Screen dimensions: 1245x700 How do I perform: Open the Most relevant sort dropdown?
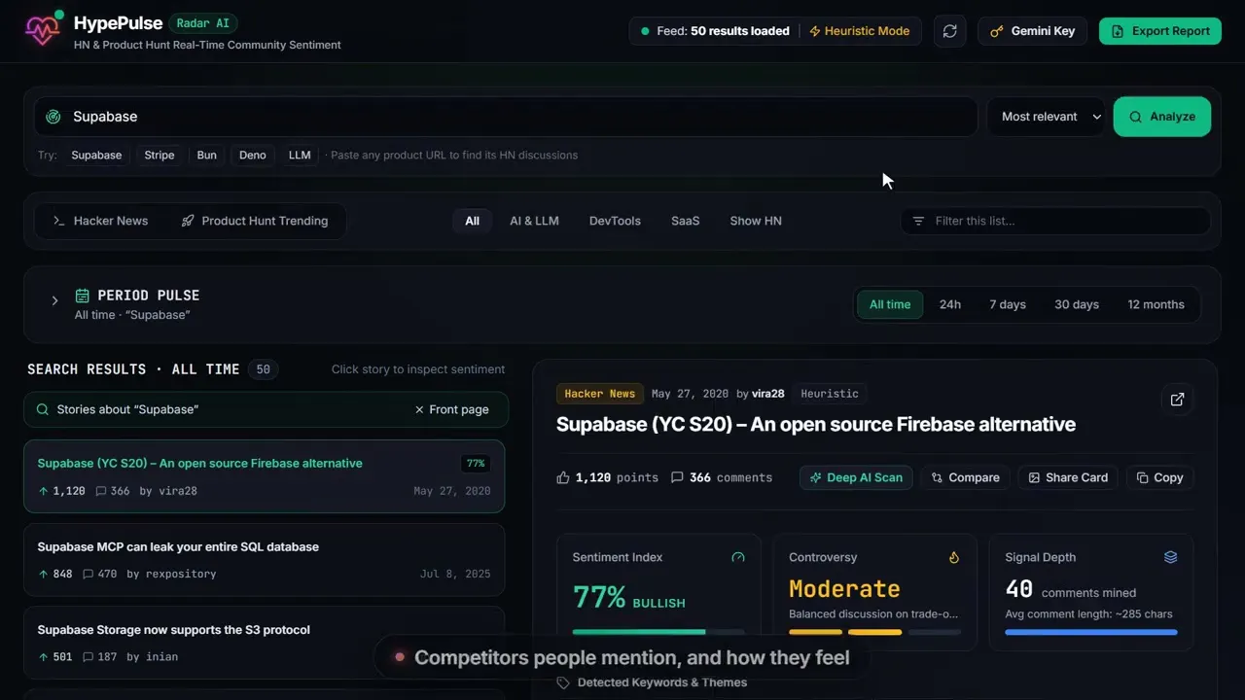tap(1047, 117)
